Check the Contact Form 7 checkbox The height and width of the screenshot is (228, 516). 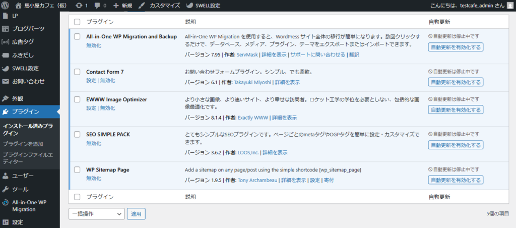tap(77, 72)
